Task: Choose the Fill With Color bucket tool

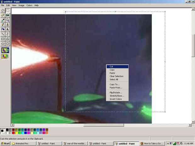Action: pos(8,15)
